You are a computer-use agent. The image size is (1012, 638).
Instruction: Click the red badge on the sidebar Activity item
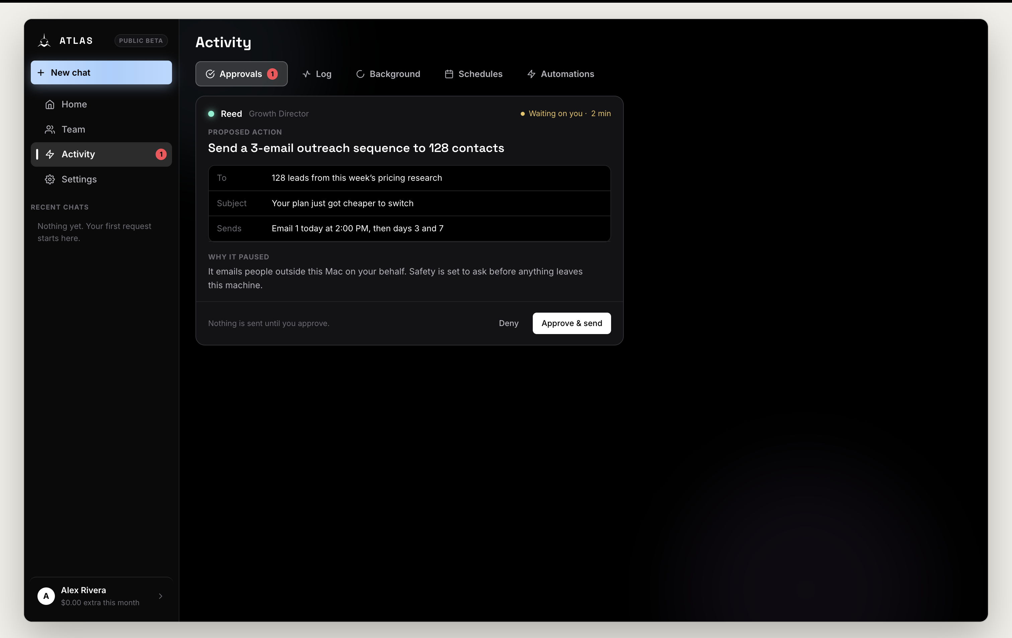161,154
